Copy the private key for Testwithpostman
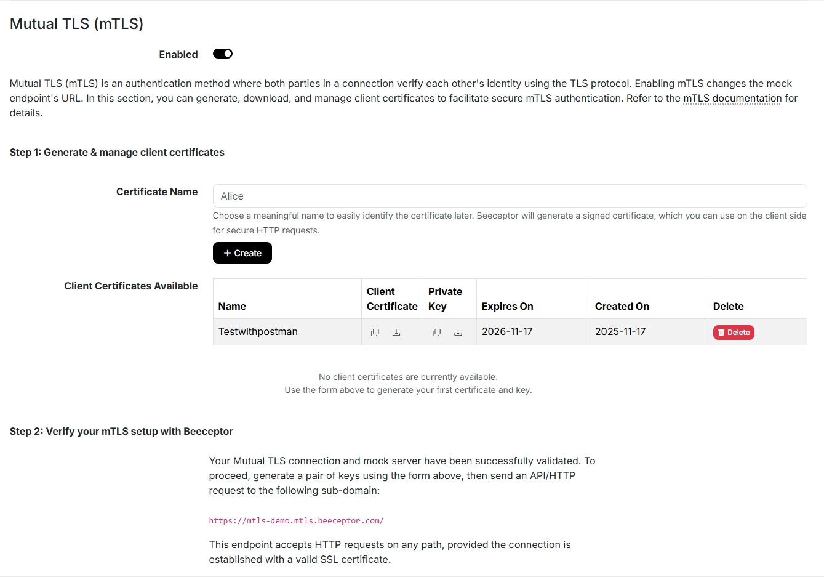 pos(436,332)
